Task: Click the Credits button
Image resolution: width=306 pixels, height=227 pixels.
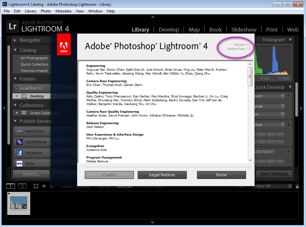Action: tap(109, 175)
